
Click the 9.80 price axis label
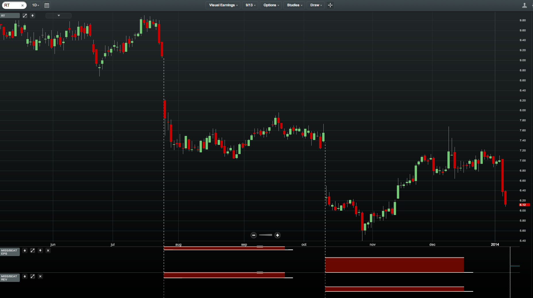pyautogui.click(x=523, y=20)
